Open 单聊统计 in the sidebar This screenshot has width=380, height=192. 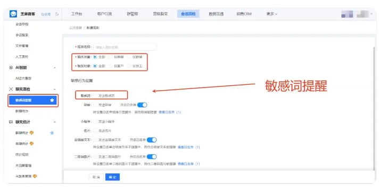click(x=22, y=144)
